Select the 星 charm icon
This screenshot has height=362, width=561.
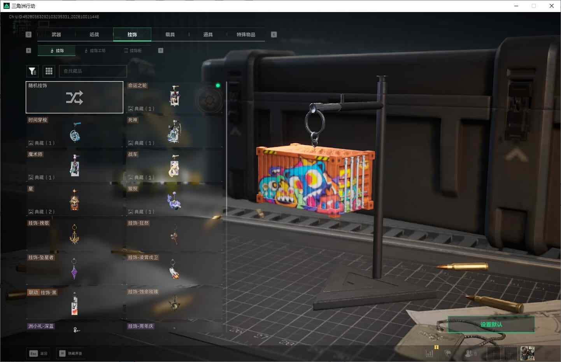click(74, 200)
